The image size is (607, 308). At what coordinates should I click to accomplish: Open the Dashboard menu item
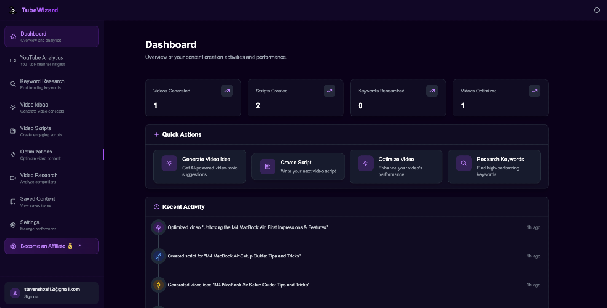tap(51, 37)
